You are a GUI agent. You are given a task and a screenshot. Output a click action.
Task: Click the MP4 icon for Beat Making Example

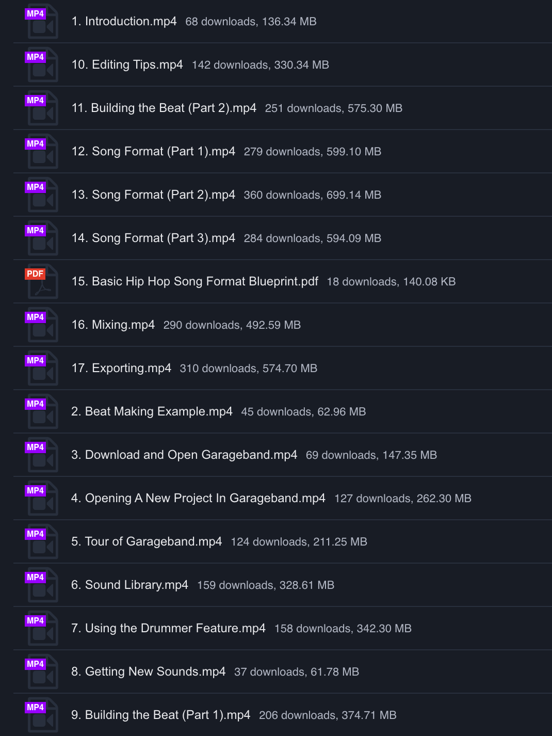[42, 412]
